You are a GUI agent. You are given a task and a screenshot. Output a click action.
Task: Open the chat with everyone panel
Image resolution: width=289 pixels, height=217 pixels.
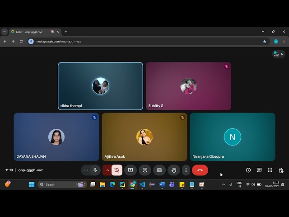coord(259,170)
